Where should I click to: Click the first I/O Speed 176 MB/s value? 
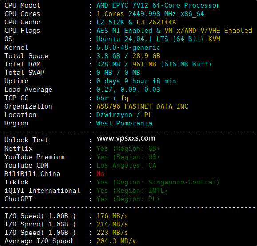pos(112,216)
